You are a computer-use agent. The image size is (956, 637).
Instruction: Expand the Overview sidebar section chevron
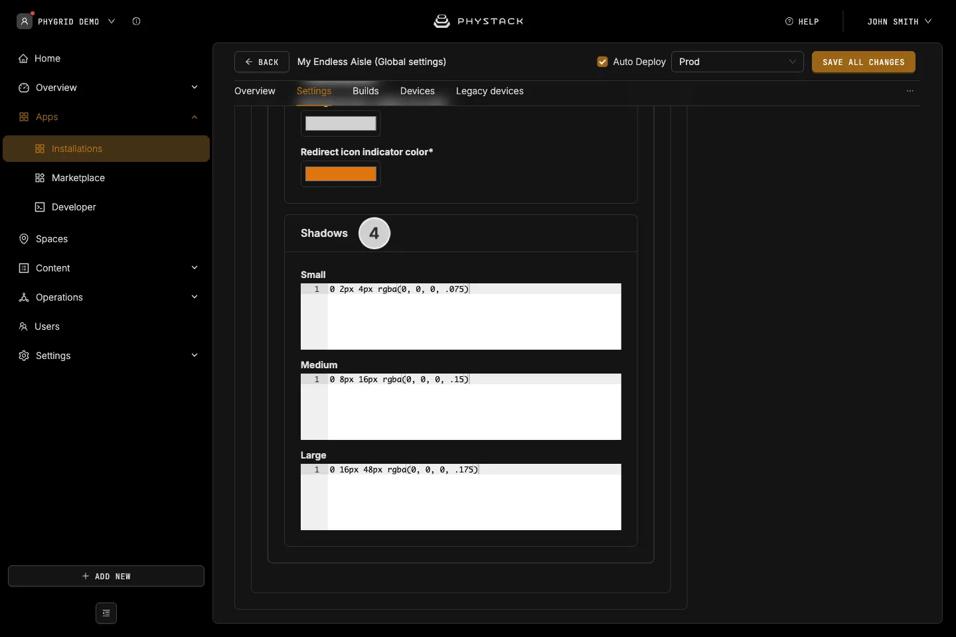(195, 87)
